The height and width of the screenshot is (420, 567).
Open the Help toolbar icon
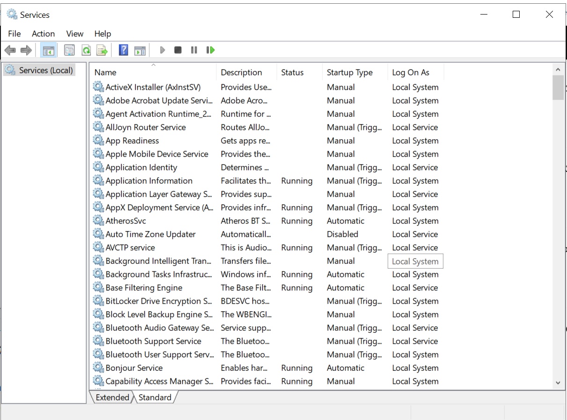[124, 50]
